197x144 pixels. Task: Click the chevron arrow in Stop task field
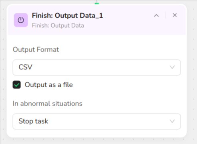(x=172, y=121)
